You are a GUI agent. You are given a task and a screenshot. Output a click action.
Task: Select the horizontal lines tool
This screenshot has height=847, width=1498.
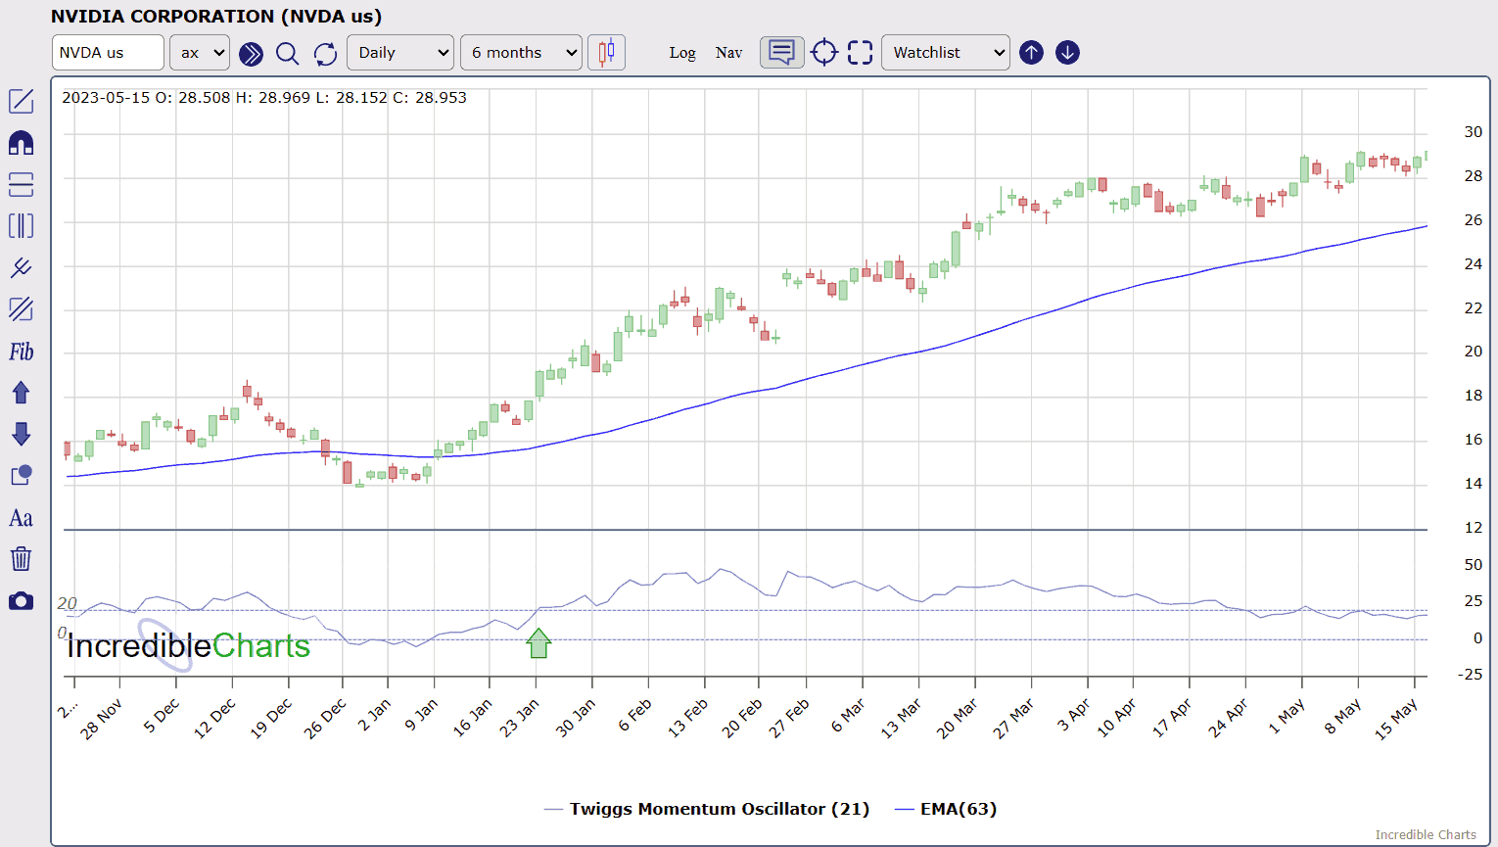tap(21, 184)
